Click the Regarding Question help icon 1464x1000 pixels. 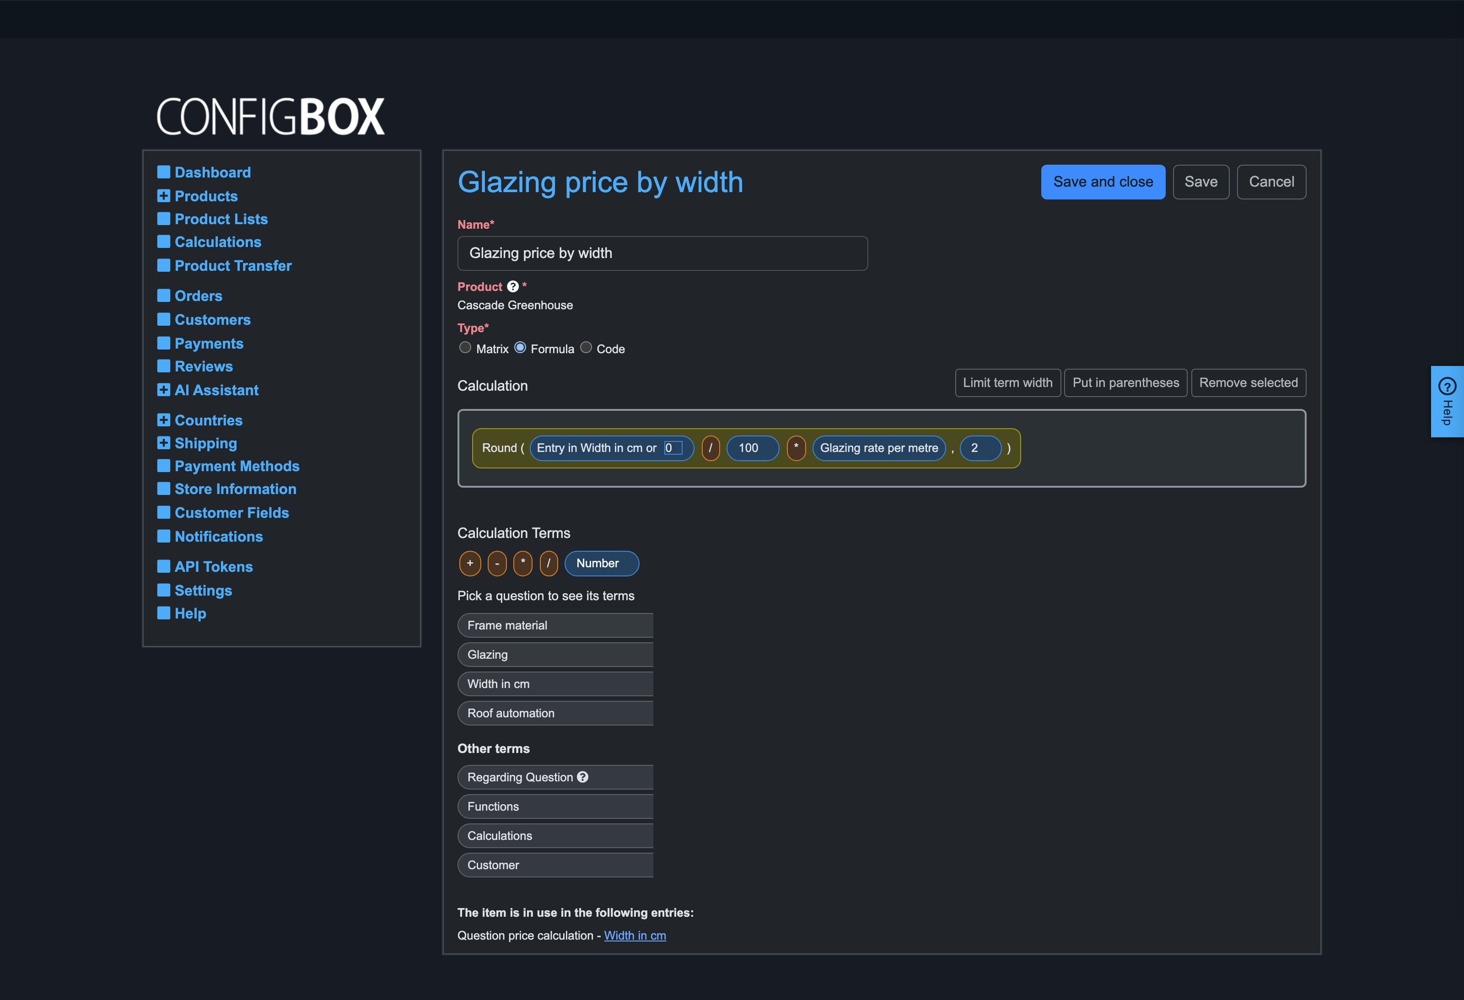pyautogui.click(x=583, y=777)
